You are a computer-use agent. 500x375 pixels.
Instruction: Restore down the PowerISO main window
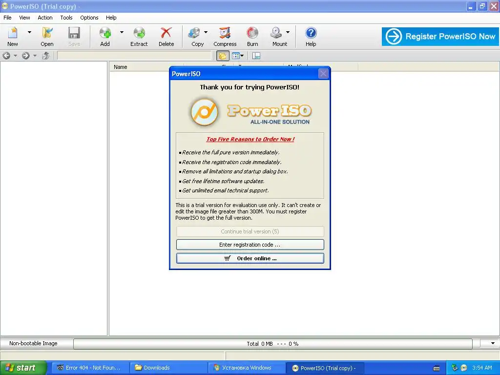[482, 6]
